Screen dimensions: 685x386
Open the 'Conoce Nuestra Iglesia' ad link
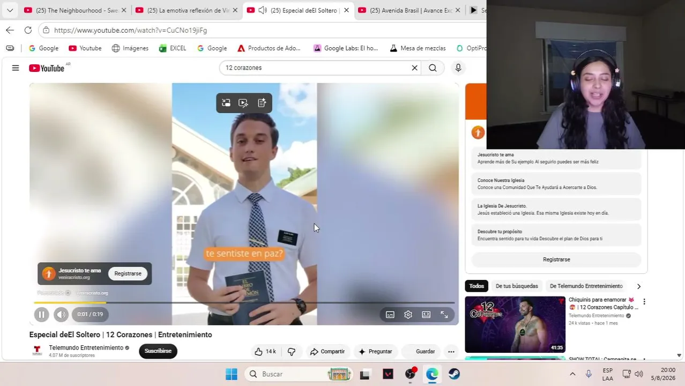point(556,184)
